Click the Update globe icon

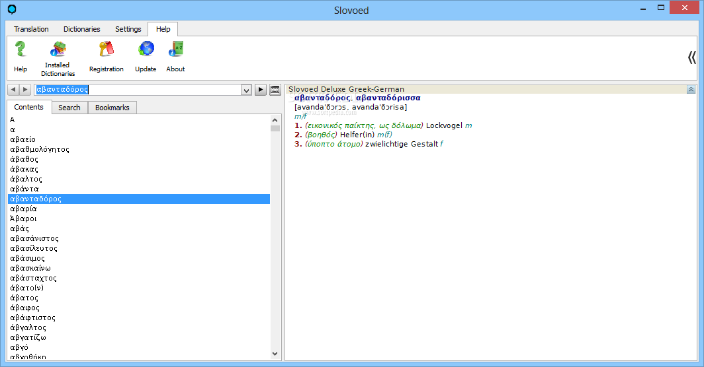(146, 50)
